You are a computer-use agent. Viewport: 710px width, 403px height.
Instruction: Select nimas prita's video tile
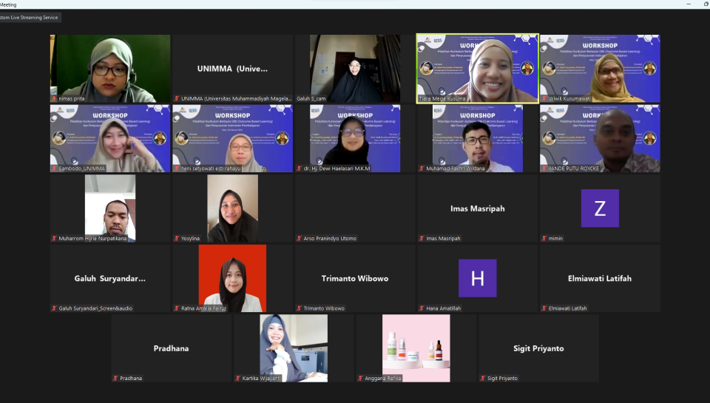(110, 69)
